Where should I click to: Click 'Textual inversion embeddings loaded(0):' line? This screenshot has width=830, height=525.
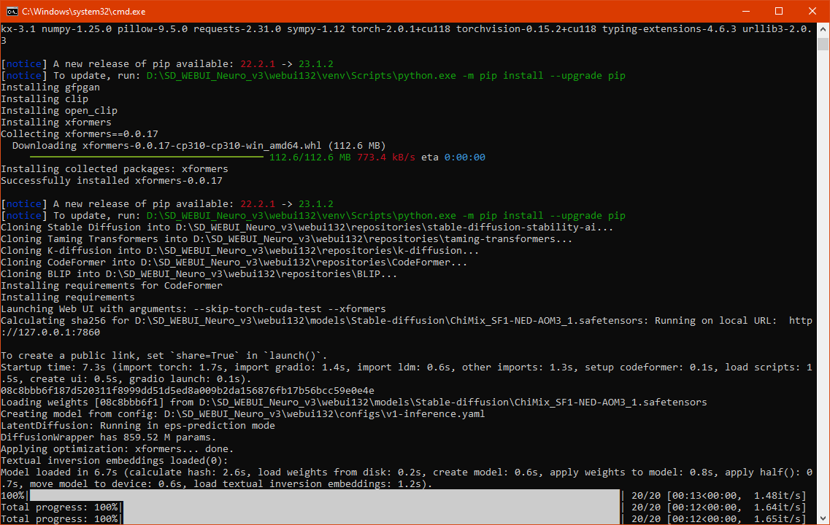coord(115,460)
